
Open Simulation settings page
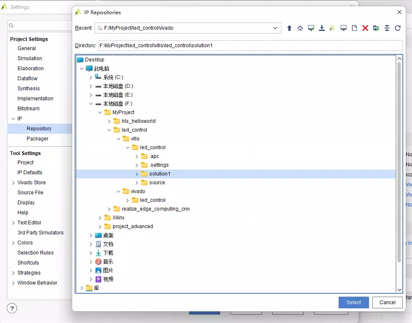click(x=30, y=58)
